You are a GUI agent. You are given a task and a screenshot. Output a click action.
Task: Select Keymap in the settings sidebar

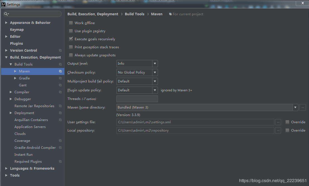[x=17, y=30]
